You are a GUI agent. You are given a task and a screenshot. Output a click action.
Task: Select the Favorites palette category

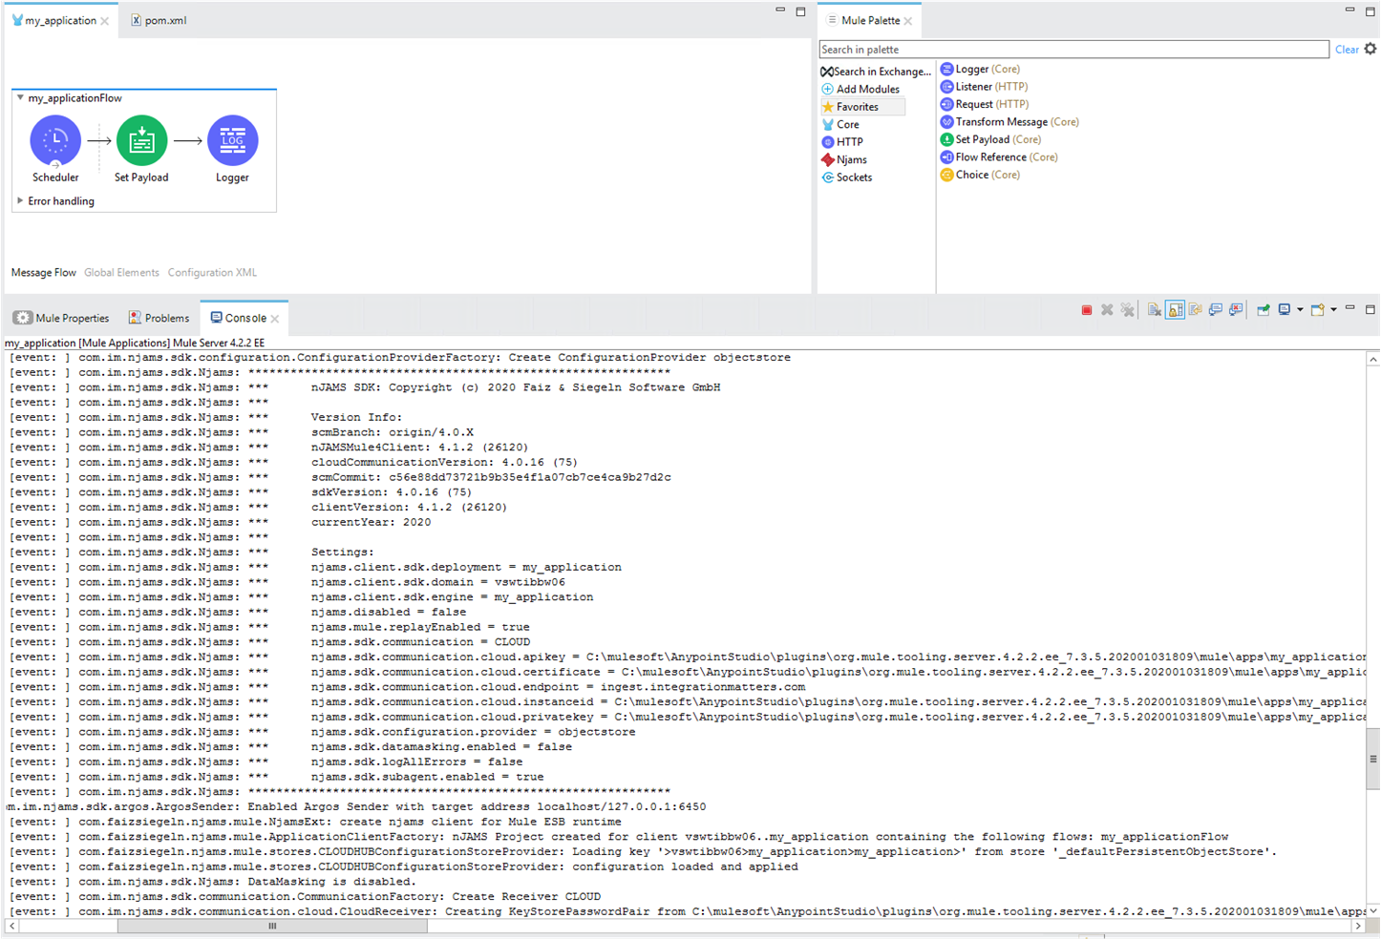[x=862, y=107]
